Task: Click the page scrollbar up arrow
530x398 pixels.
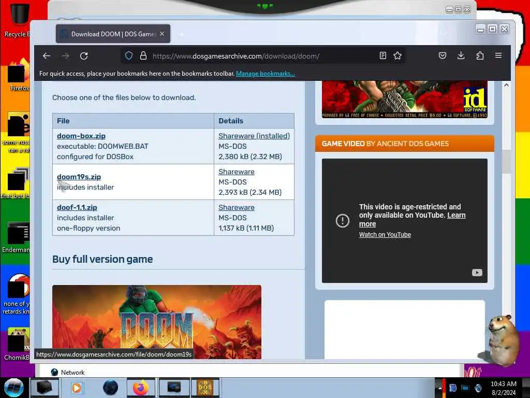Action: tap(506, 86)
